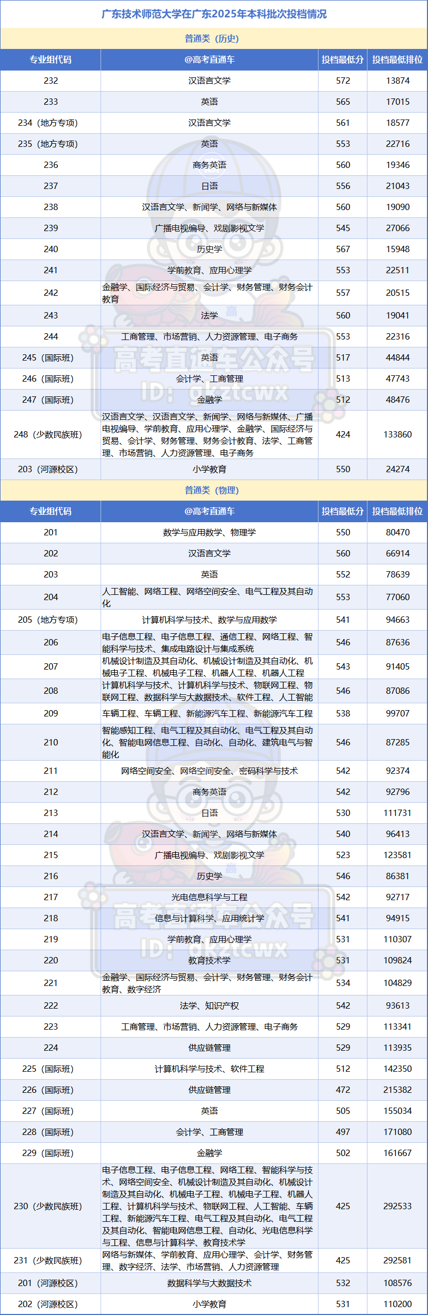Click 专业组代码 header in history table
The height and width of the screenshot is (1315, 428).
click(51, 59)
